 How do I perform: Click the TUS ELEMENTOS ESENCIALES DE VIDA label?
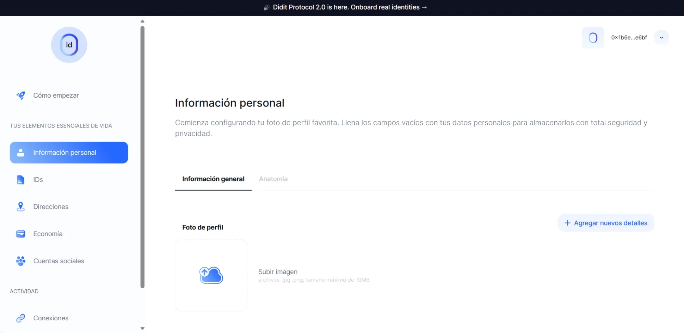[x=61, y=126]
